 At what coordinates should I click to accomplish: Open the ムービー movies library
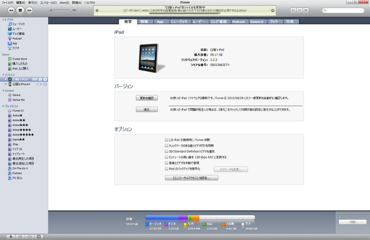point(17,29)
